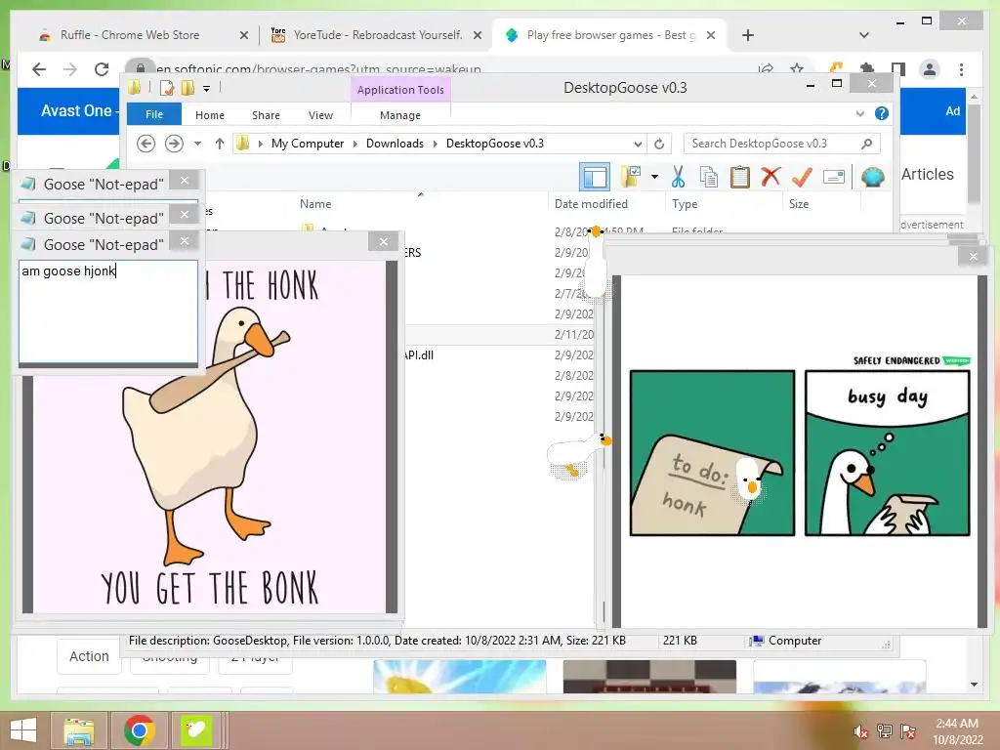Click Downloads in the address breadcrumb

(395, 144)
